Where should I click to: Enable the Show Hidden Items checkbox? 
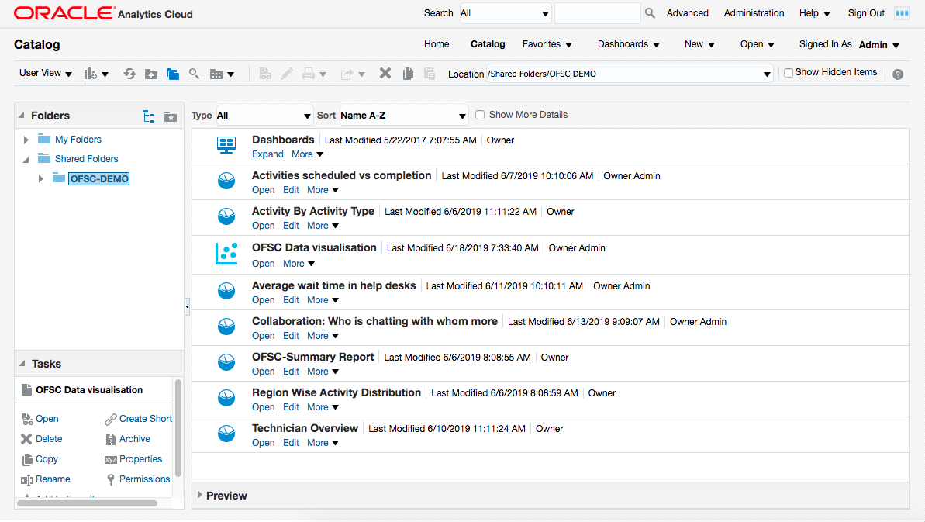[x=789, y=73]
